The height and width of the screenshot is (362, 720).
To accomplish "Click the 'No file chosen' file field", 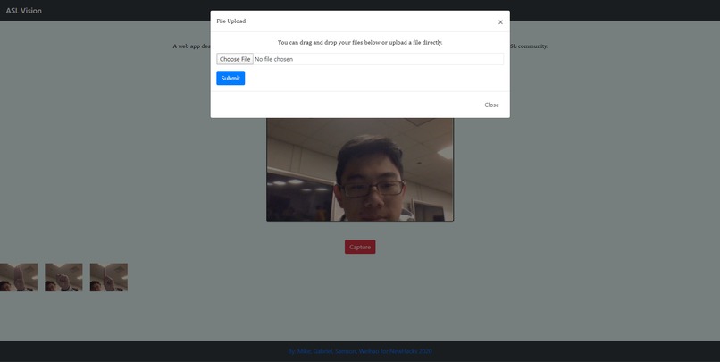I will tap(360, 59).
